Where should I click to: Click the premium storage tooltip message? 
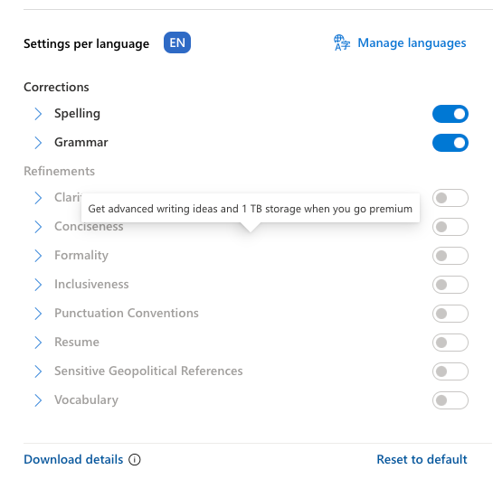point(251,209)
